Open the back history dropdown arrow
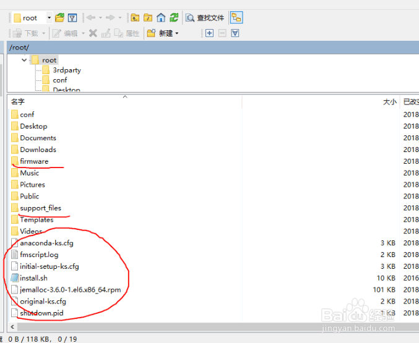419x343 pixels. click(x=100, y=18)
